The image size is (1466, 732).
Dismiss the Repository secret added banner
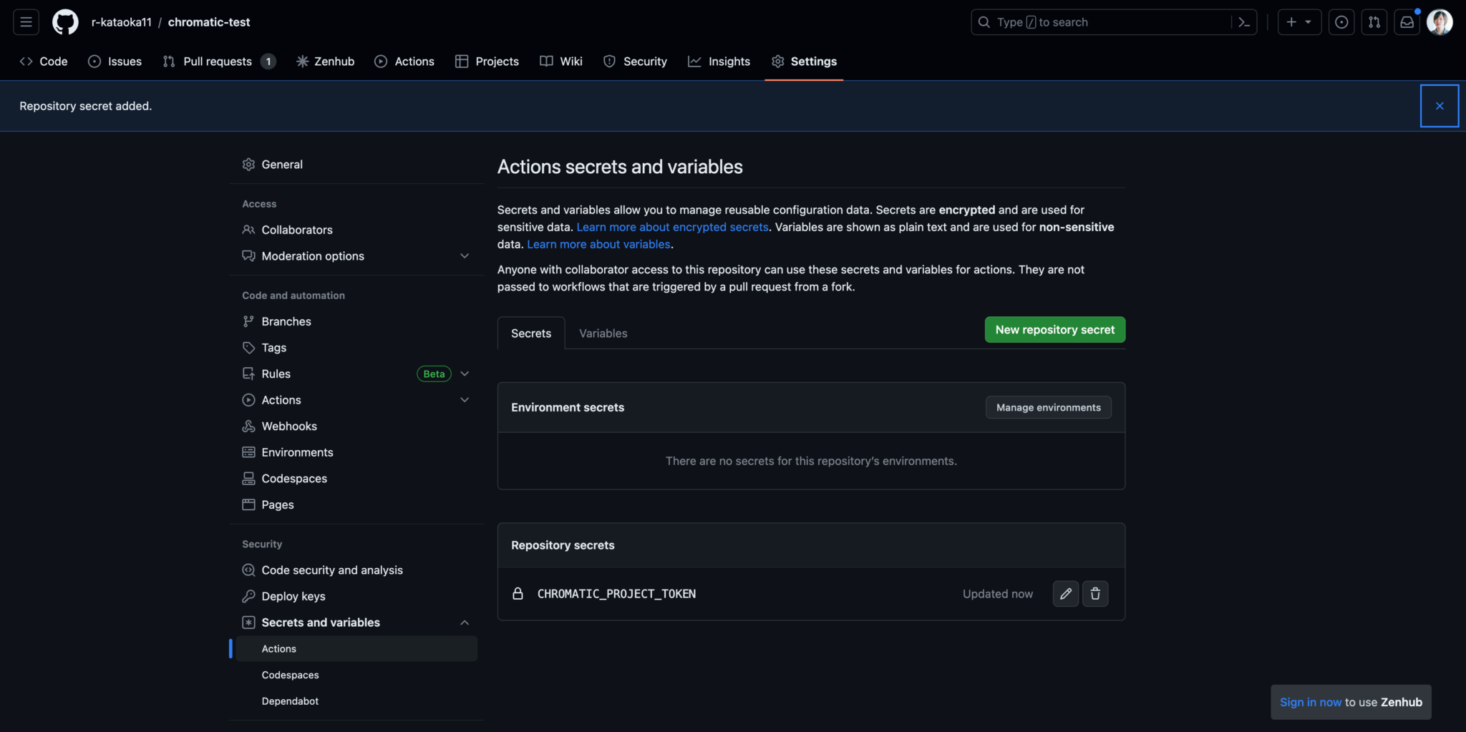point(1439,106)
